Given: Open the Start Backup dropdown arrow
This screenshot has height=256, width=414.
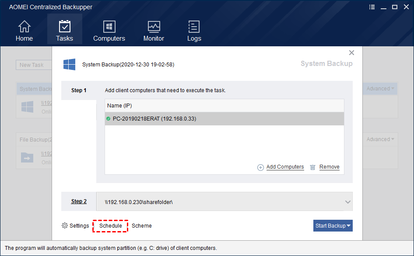Looking at the screenshot, I should pos(349,226).
